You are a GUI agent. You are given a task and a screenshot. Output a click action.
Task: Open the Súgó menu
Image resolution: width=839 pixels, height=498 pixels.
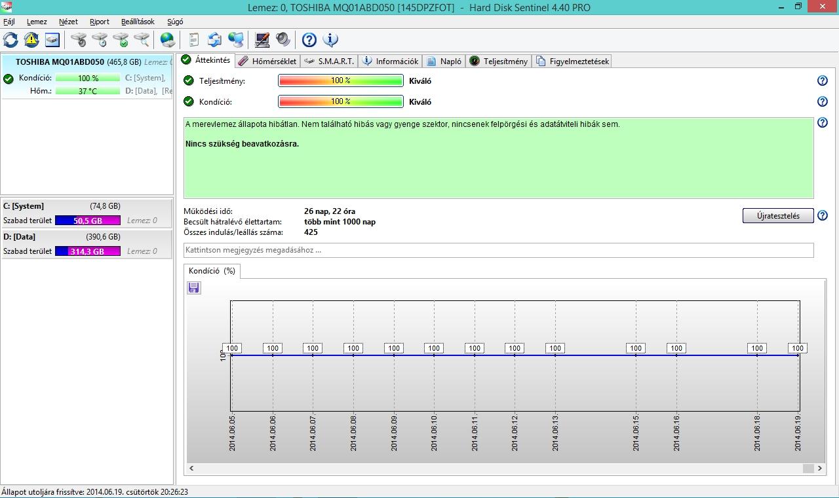(175, 22)
